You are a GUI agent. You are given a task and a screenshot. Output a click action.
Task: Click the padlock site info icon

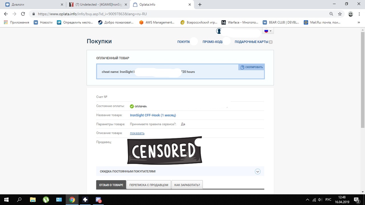[34, 14]
